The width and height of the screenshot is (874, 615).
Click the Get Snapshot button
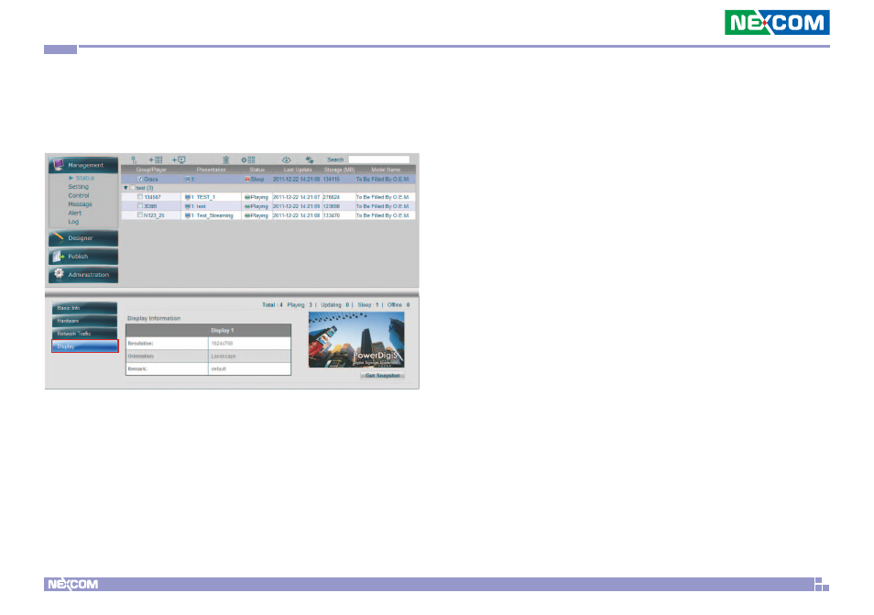382,376
